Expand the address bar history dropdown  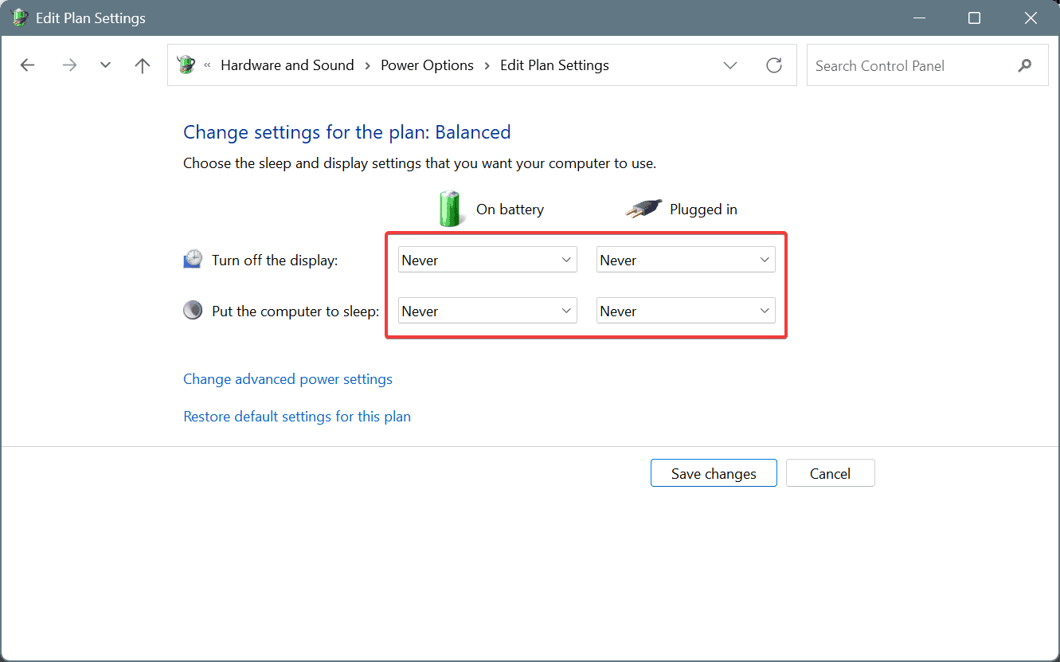[x=730, y=65]
